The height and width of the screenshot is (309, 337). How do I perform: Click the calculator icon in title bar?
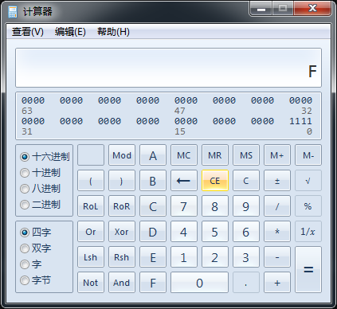[13, 12]
